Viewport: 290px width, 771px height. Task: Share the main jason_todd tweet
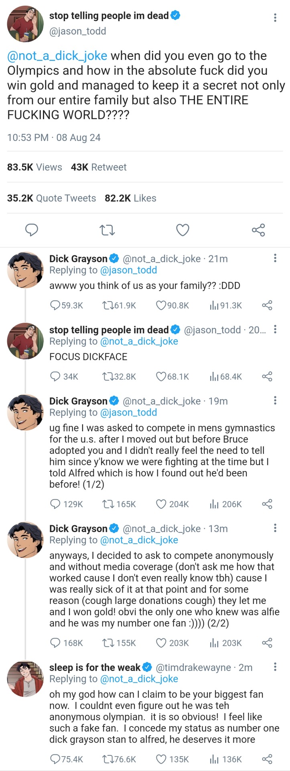pyautogui.click(x=258, y=230)
